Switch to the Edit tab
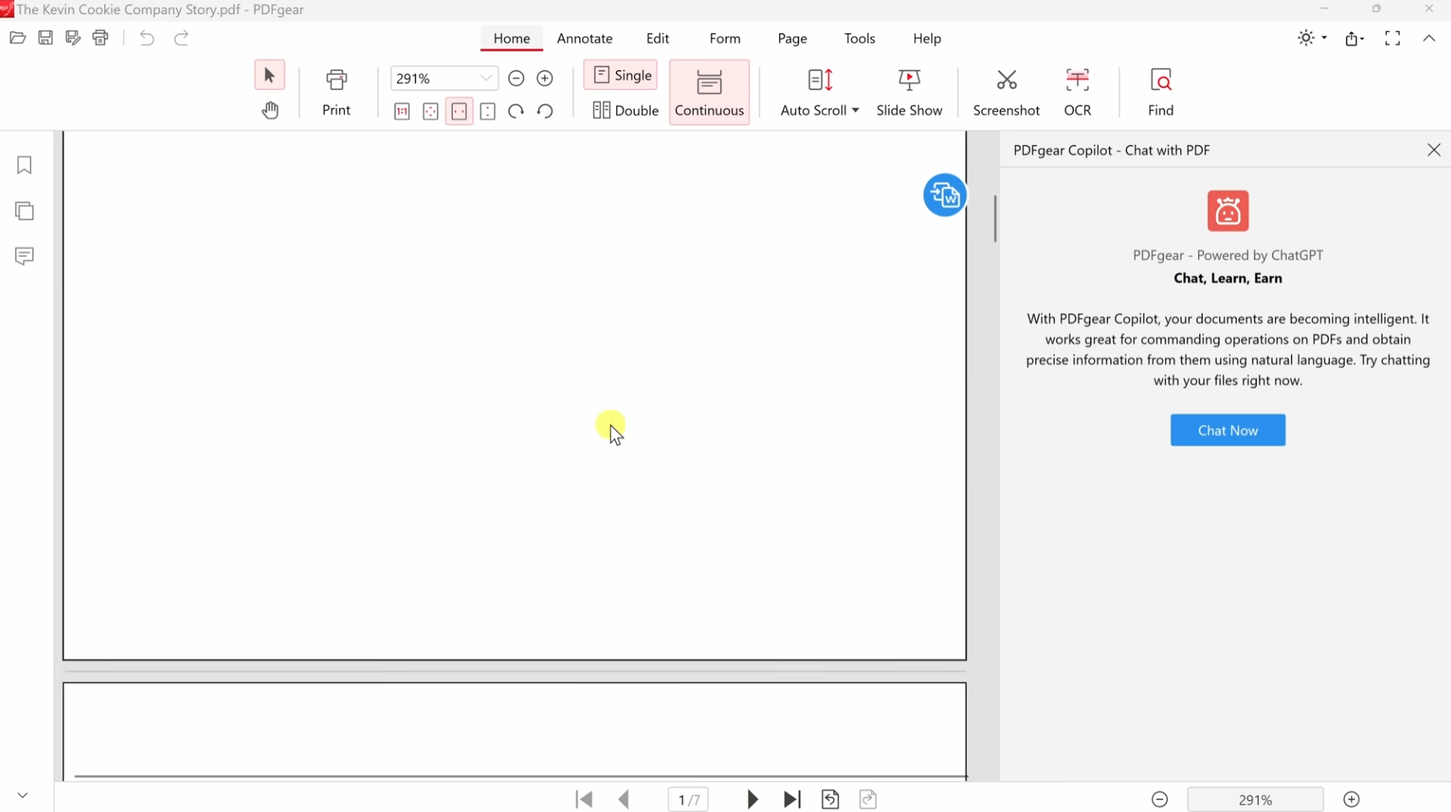Image resolution: width=1451 pixels, height=812 pixels. [x=658, y=38]
